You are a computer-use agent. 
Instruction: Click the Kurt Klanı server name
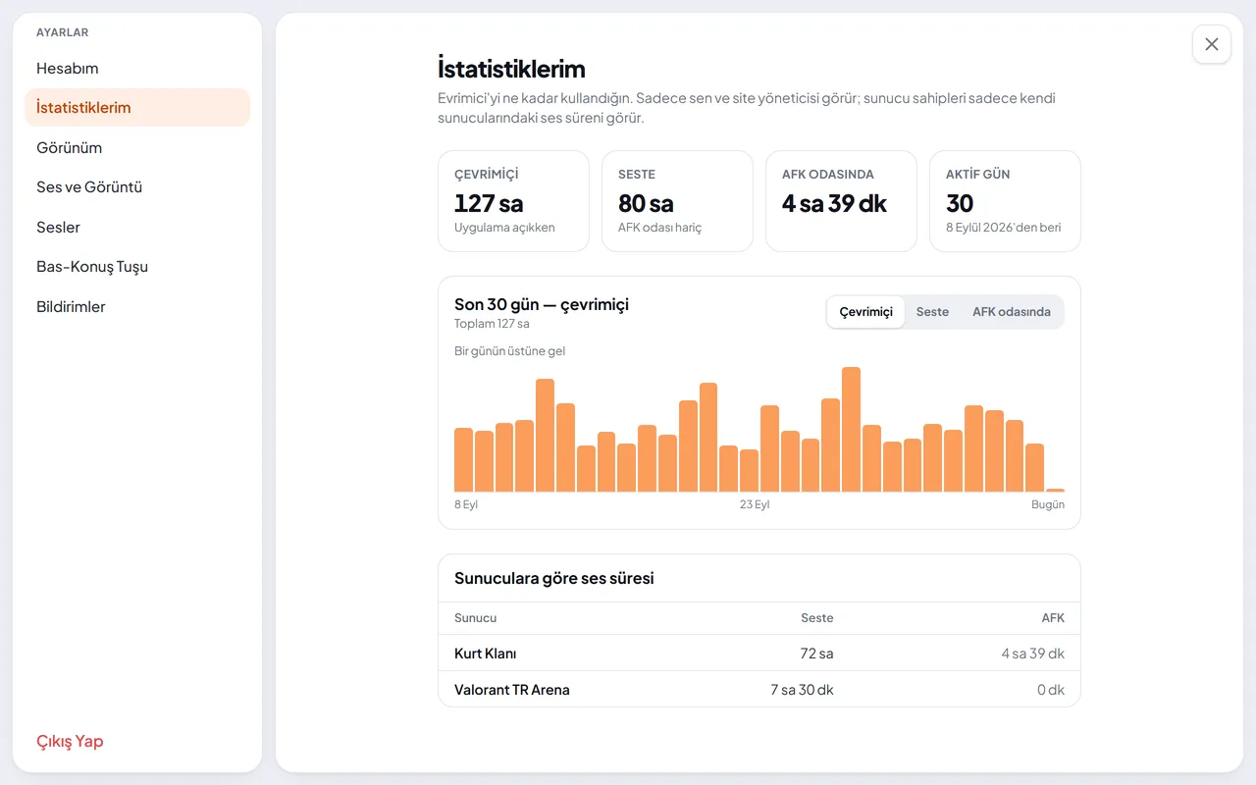pos(485,654)
